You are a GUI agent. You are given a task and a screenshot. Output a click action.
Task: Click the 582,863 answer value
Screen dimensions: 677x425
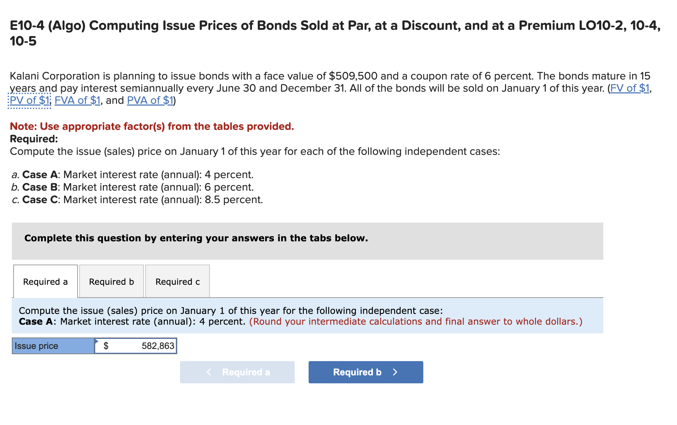157,345
